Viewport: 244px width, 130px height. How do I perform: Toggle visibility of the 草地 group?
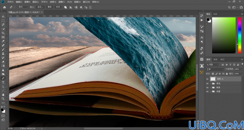point(207,83)
